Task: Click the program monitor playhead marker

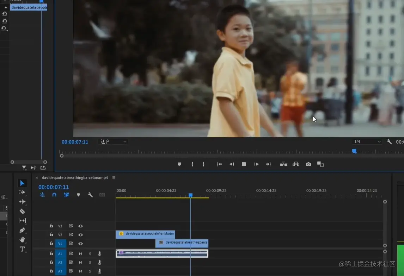Action: coord(354,151)
